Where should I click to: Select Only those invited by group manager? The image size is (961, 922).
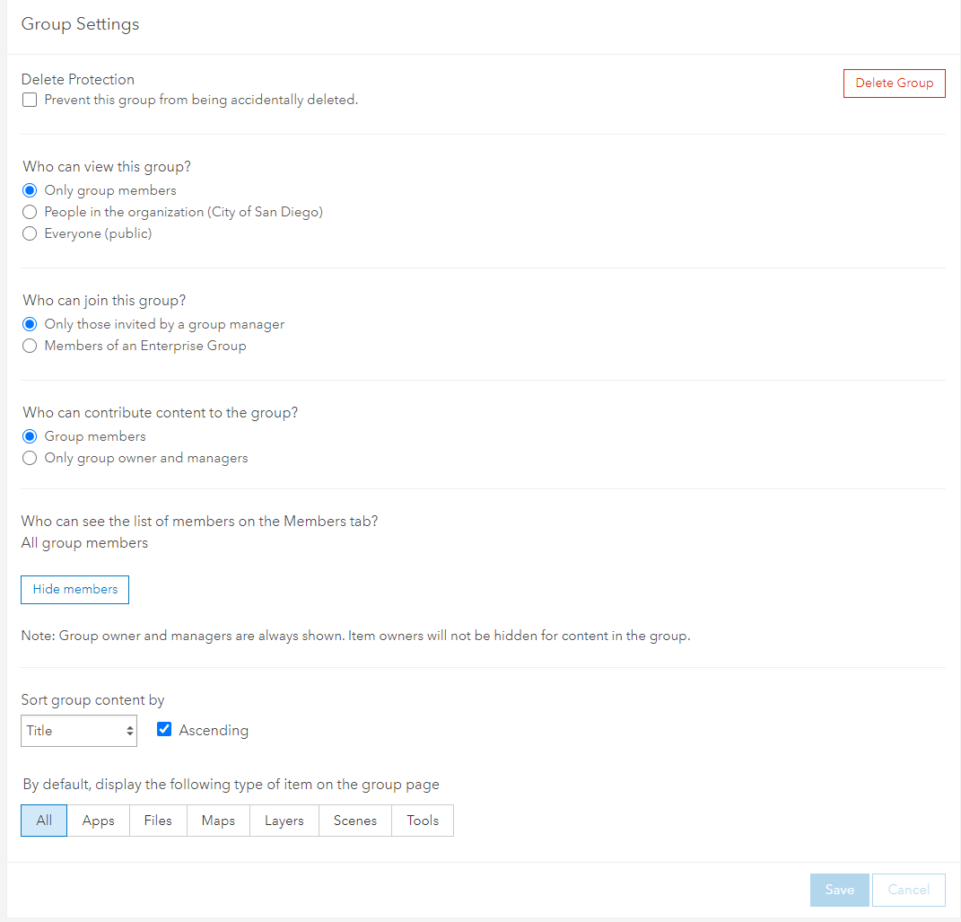(30, 324)
